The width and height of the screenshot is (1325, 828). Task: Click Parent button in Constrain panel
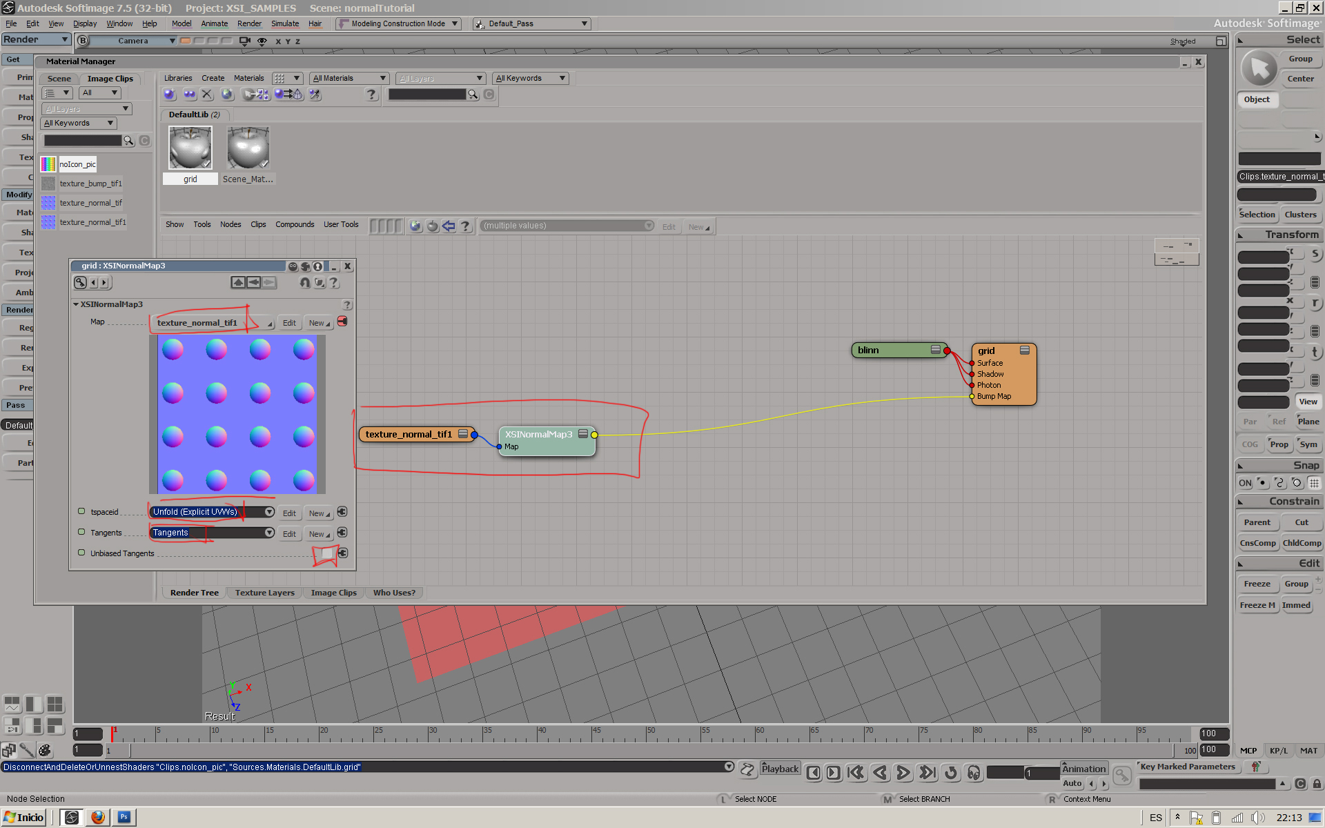pos(1257,522)
